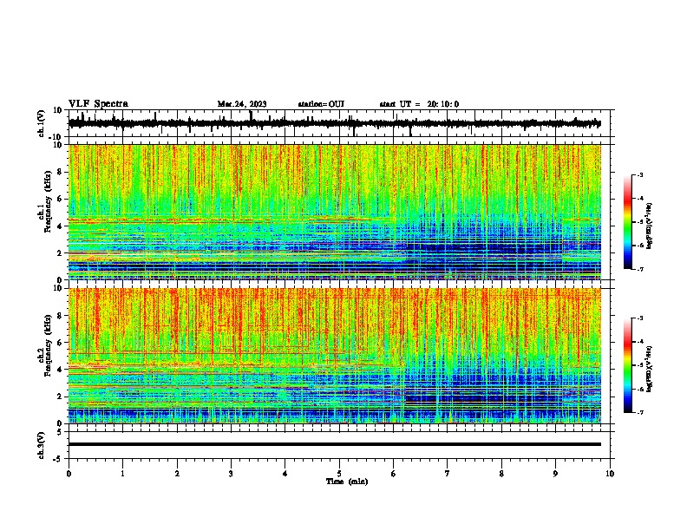Click the -3 label on ch.1 color scale
Viewport: 687px width, 531px height.
pos(639,174)
